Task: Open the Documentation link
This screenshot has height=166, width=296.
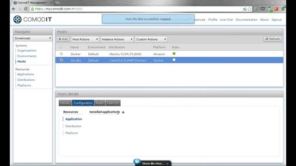Action: click(247, 19)
